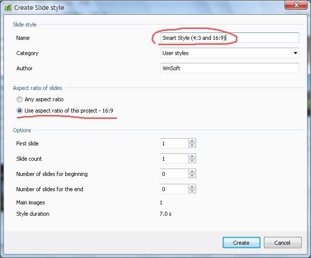The width and height of the screenshot is (311, 258).
Task: Close the Create Slide style dialog
Action: click(296, 5)
